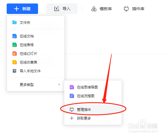Click the plug icon beside 插件库
Image resolution: width=167 pixels, height=137 pixels.
click(126, 9)
